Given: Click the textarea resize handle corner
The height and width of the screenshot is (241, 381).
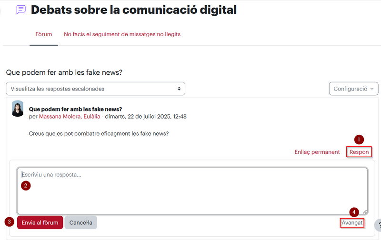Looking at the screenshot, I should click(x=364, y=211).
